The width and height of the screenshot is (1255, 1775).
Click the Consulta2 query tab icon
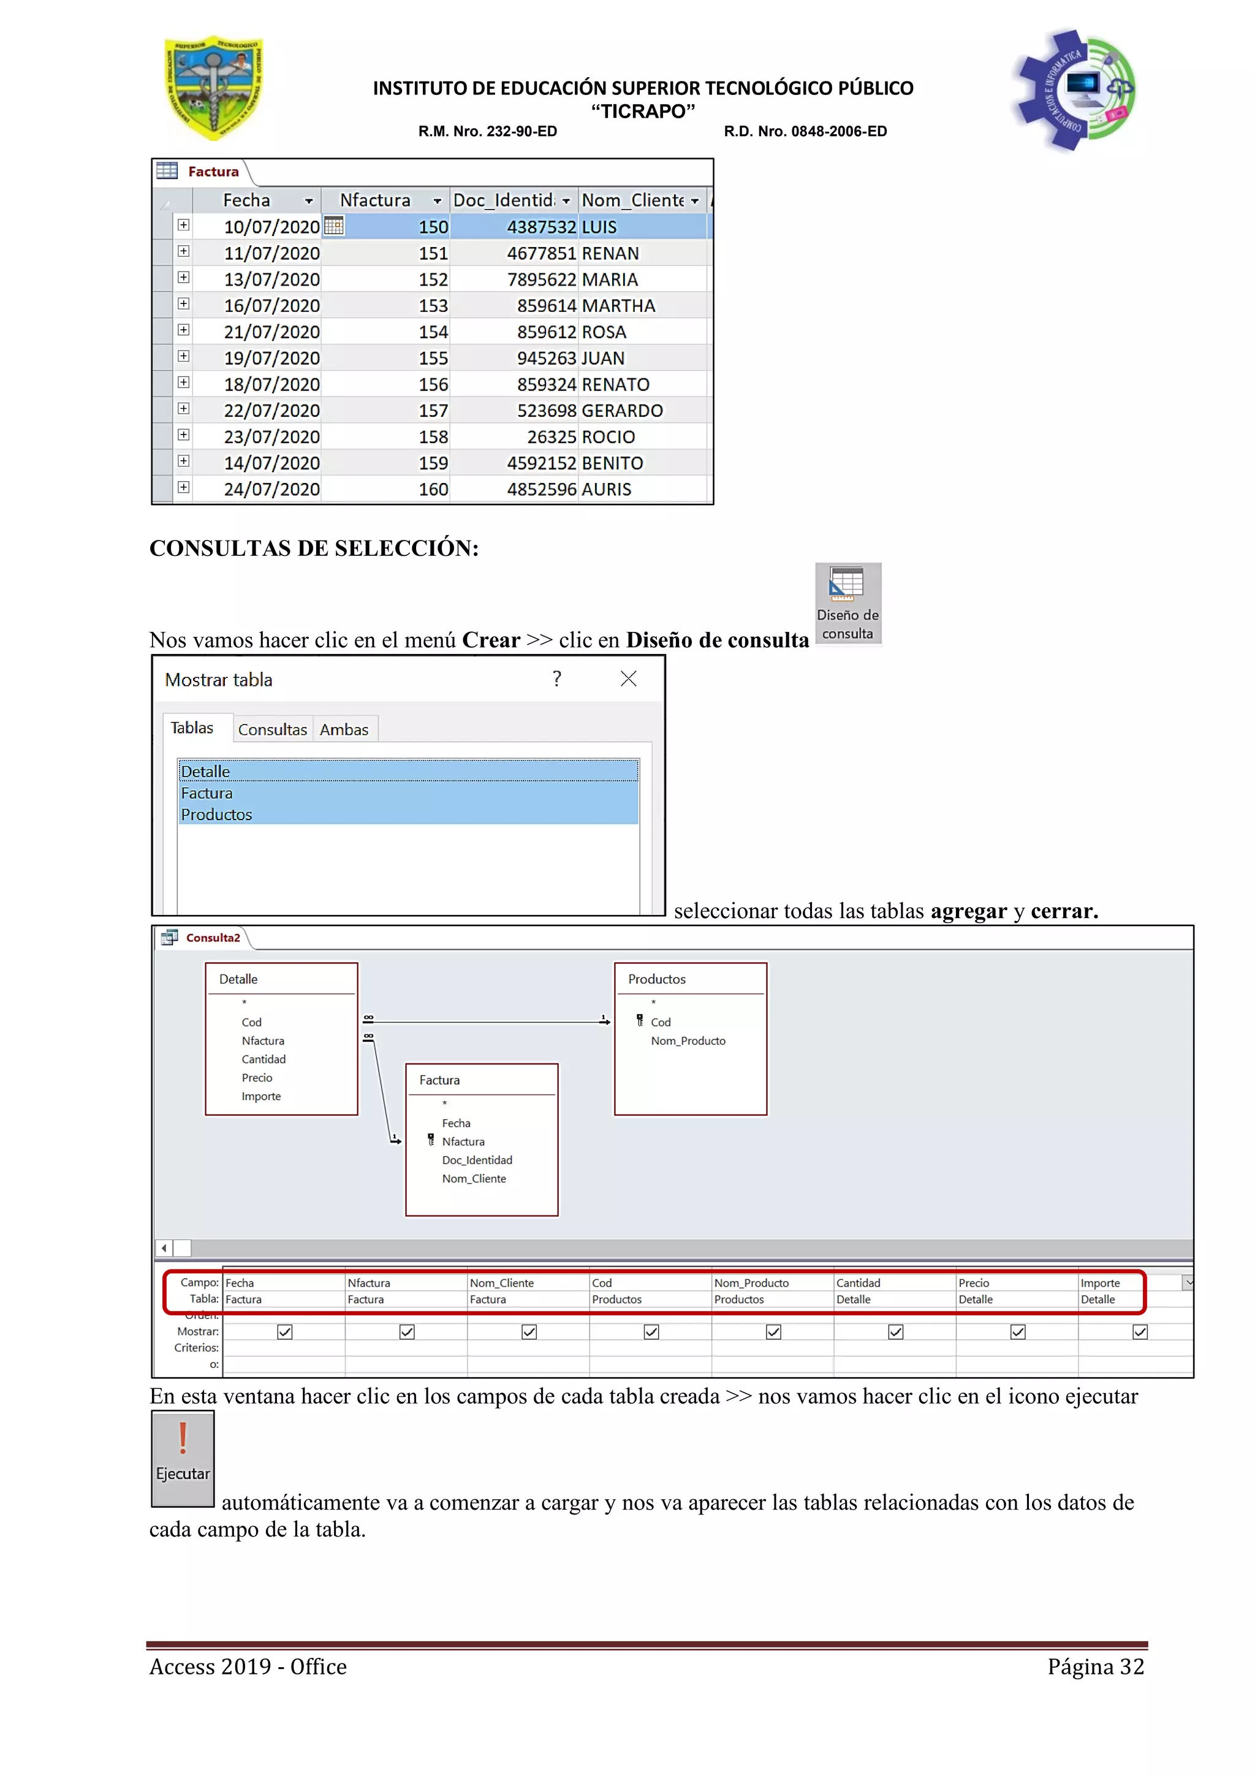pos(169,937)
